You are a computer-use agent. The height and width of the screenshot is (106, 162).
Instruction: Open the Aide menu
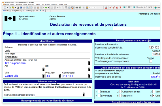point(65,5)
